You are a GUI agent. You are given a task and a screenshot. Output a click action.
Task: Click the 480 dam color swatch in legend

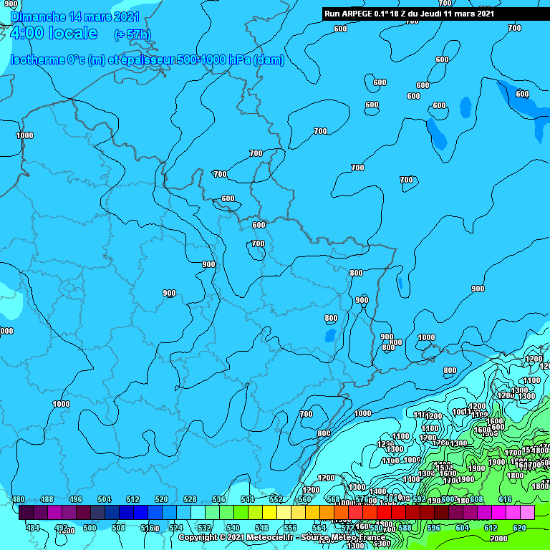tap(26, 511)
